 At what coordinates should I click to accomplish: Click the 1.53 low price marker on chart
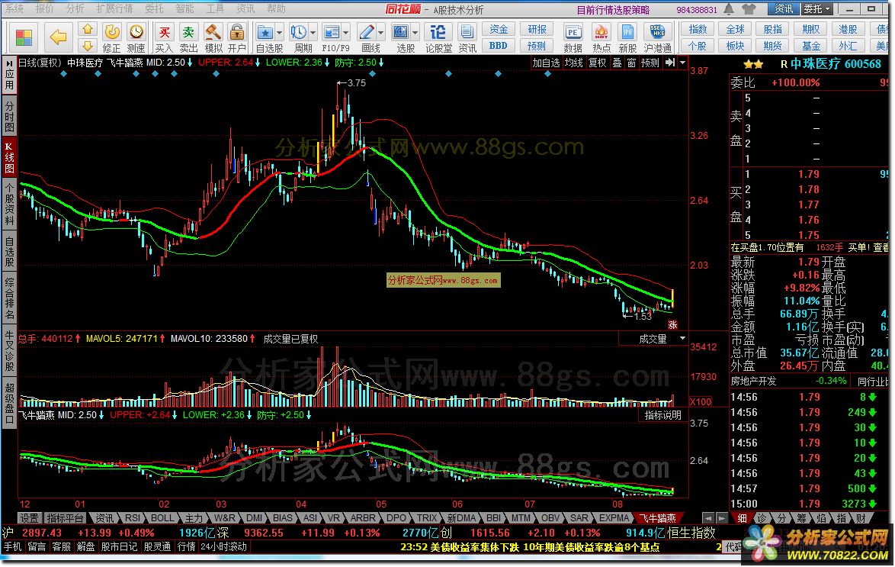(637, 315)
